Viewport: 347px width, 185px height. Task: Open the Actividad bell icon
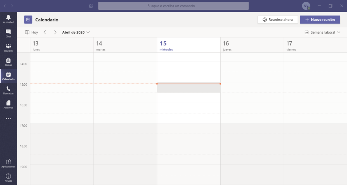[x=8, y=19]
